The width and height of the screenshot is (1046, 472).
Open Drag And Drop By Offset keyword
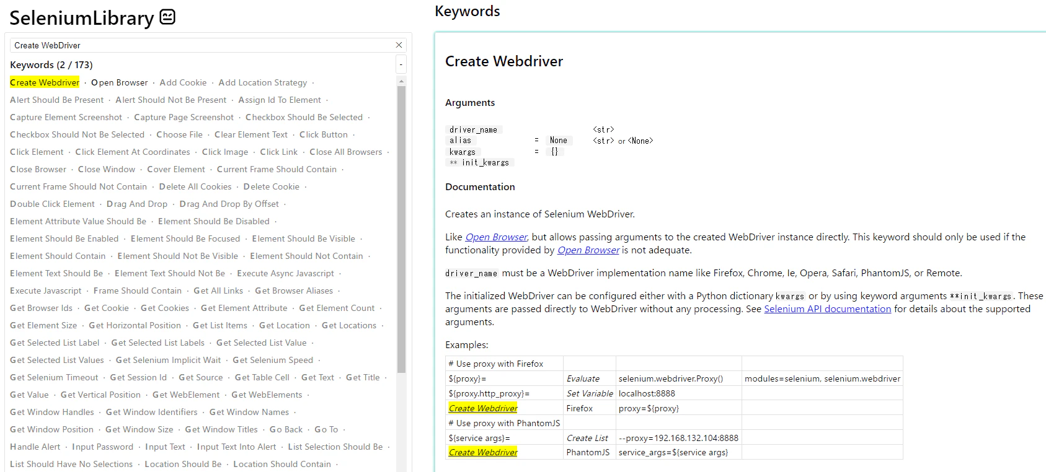coord(229,204)
